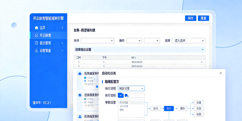Viewport: 242px width, 121px height.
Task: Click the 下号 column header
Action: pyautogui.click(x=104, y=57)
